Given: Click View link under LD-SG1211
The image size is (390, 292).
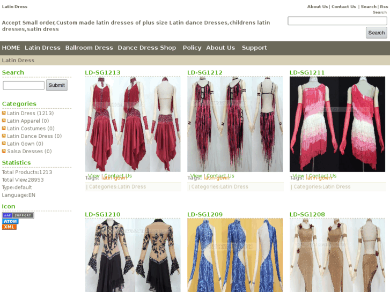Looking at the screenshot, I should click(x=298, y=176).
